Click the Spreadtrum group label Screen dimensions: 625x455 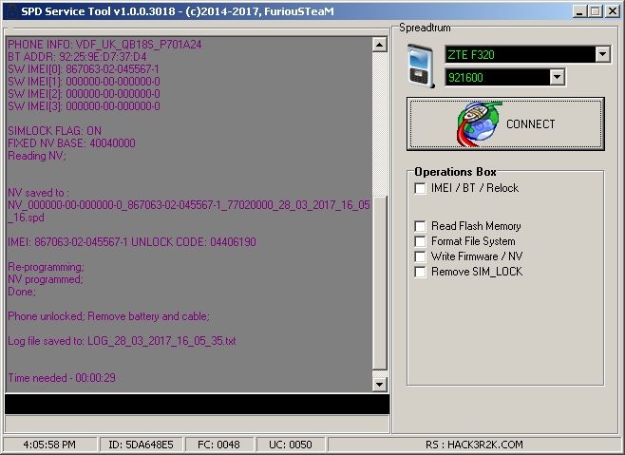tap(425, 28)
